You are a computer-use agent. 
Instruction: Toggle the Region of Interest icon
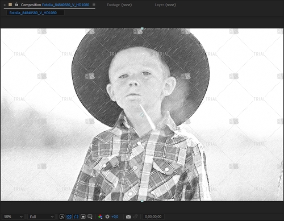point(83,216)
